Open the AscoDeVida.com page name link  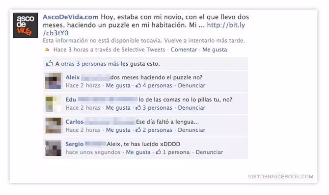pyautogui.click(x=71, y=17)
